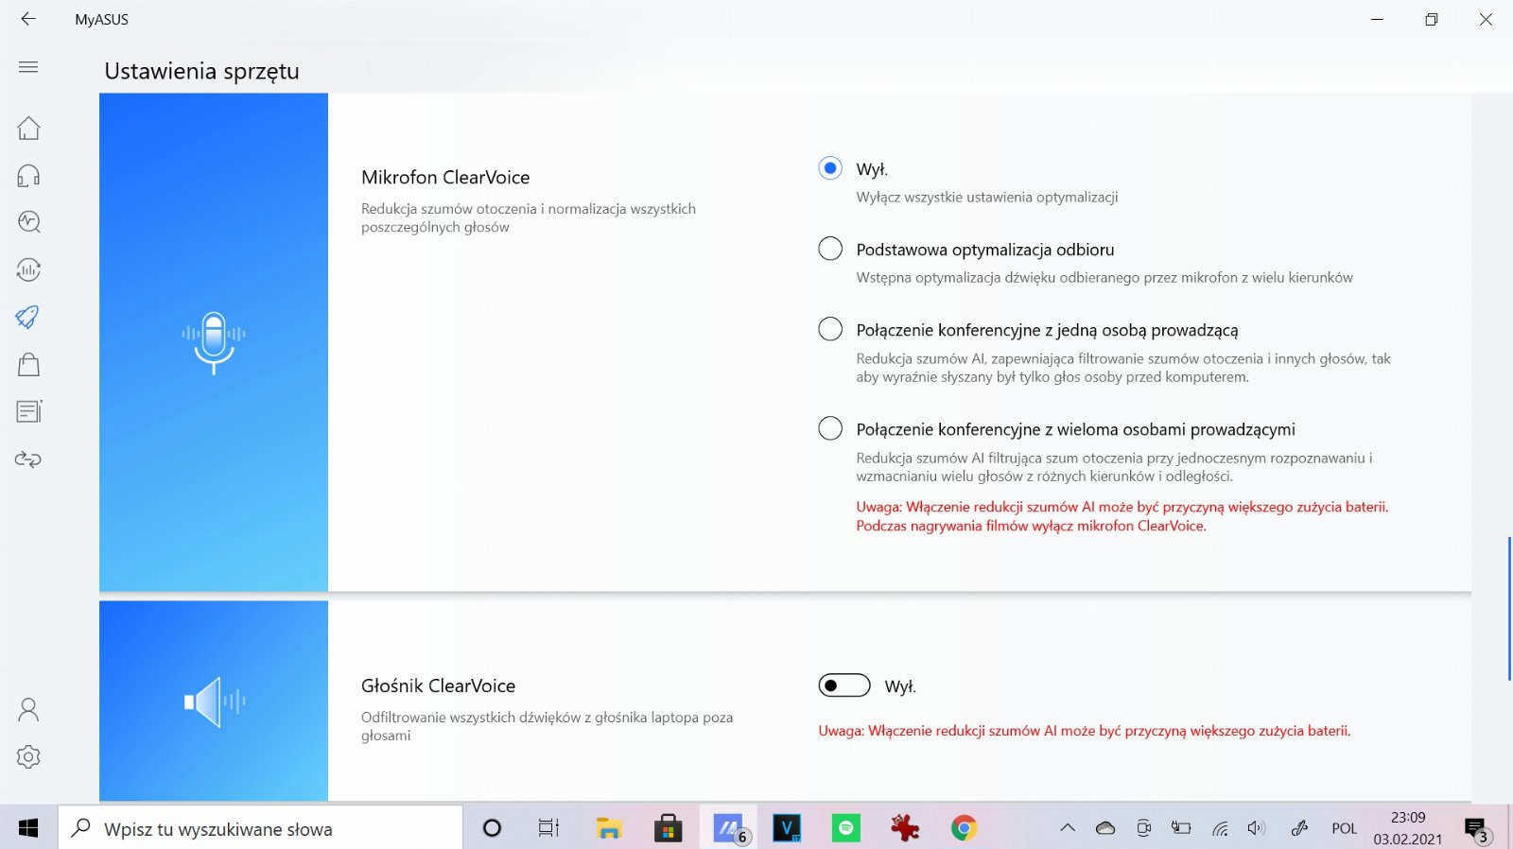
Task: Open OneDrive cloud tray icon
Action: tap(1105, 828)
